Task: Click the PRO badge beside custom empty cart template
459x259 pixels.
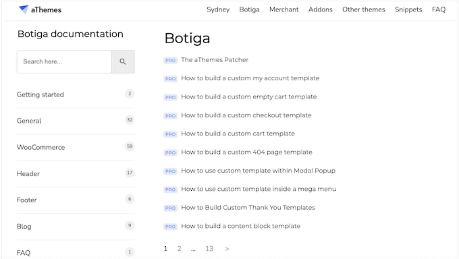Action: (x=170, y=97)
